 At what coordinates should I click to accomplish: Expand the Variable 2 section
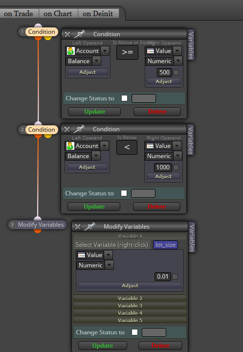[x=130, y=298]
